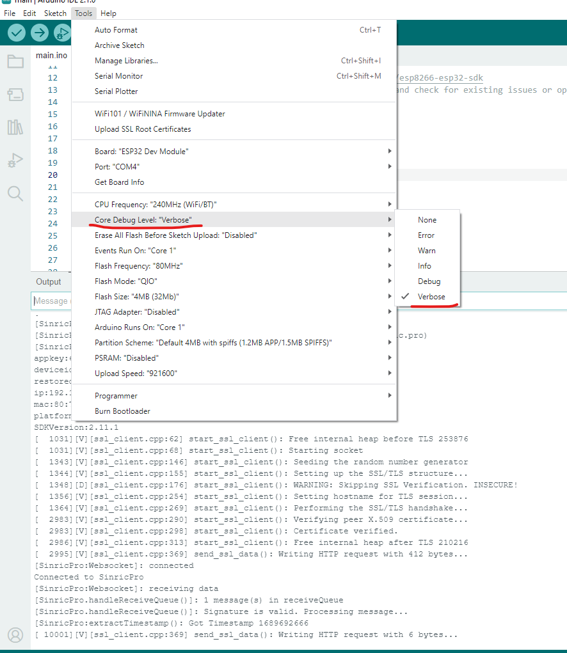
Task: Click the Upload sketch arrow icon
Action: (39, 33)
